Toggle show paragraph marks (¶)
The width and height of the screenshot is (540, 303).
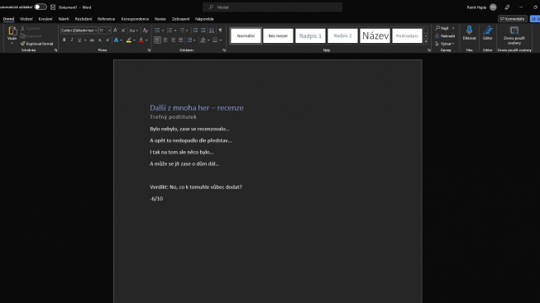pos(221,31)
